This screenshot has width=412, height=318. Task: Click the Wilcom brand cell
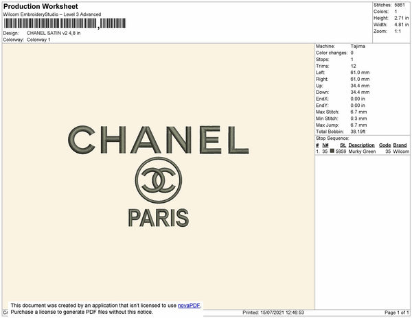pos(401,151)
